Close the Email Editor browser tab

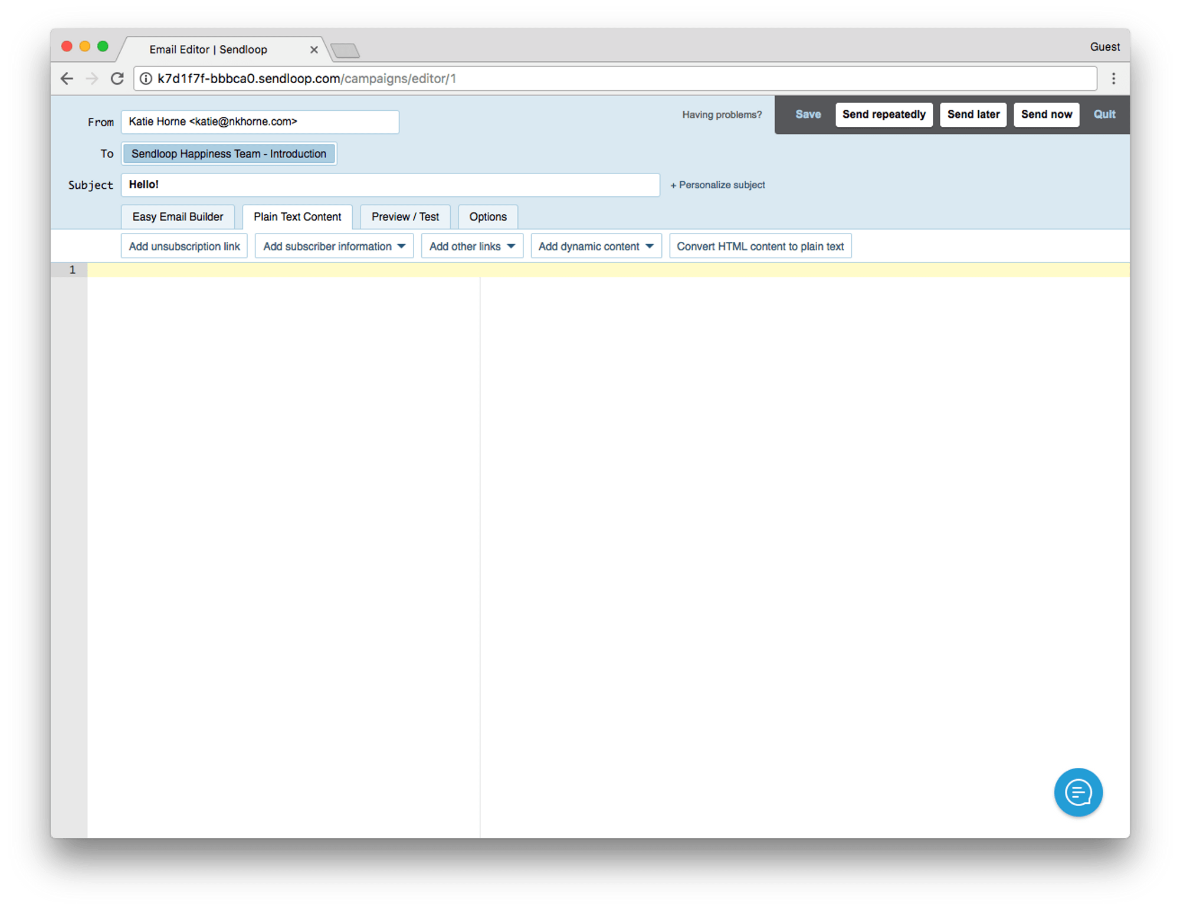(x=314, y=50)
